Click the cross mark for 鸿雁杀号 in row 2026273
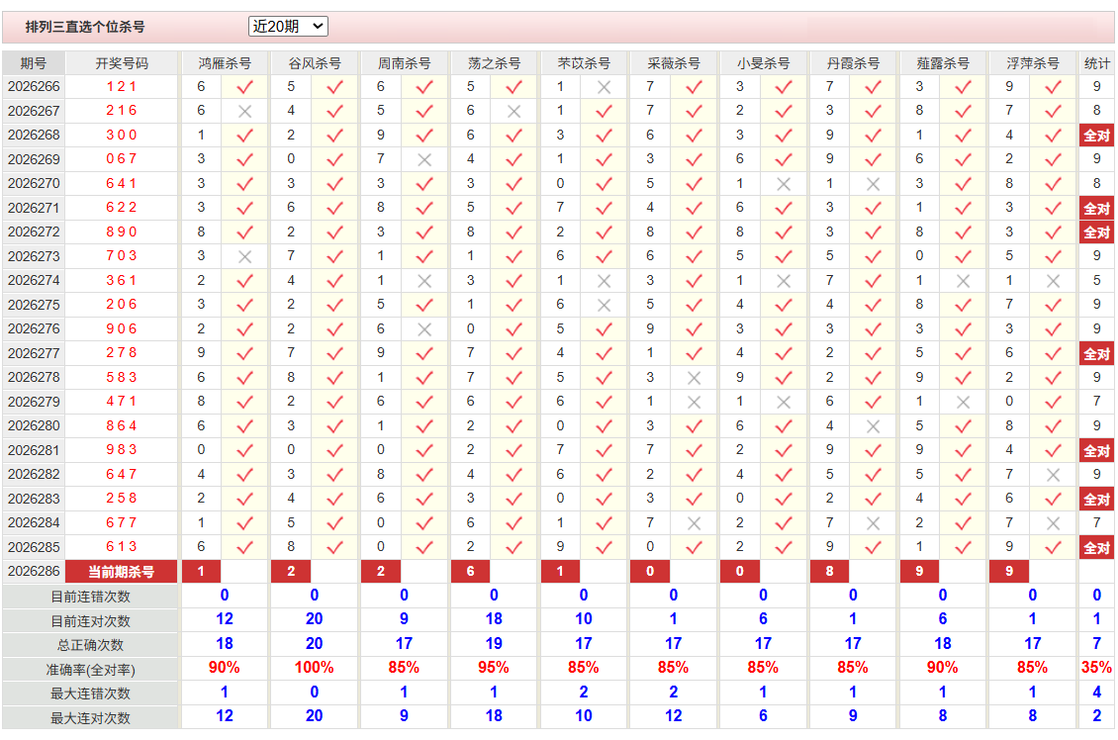This screenshot has width=1118, height=740. (244, 256)
